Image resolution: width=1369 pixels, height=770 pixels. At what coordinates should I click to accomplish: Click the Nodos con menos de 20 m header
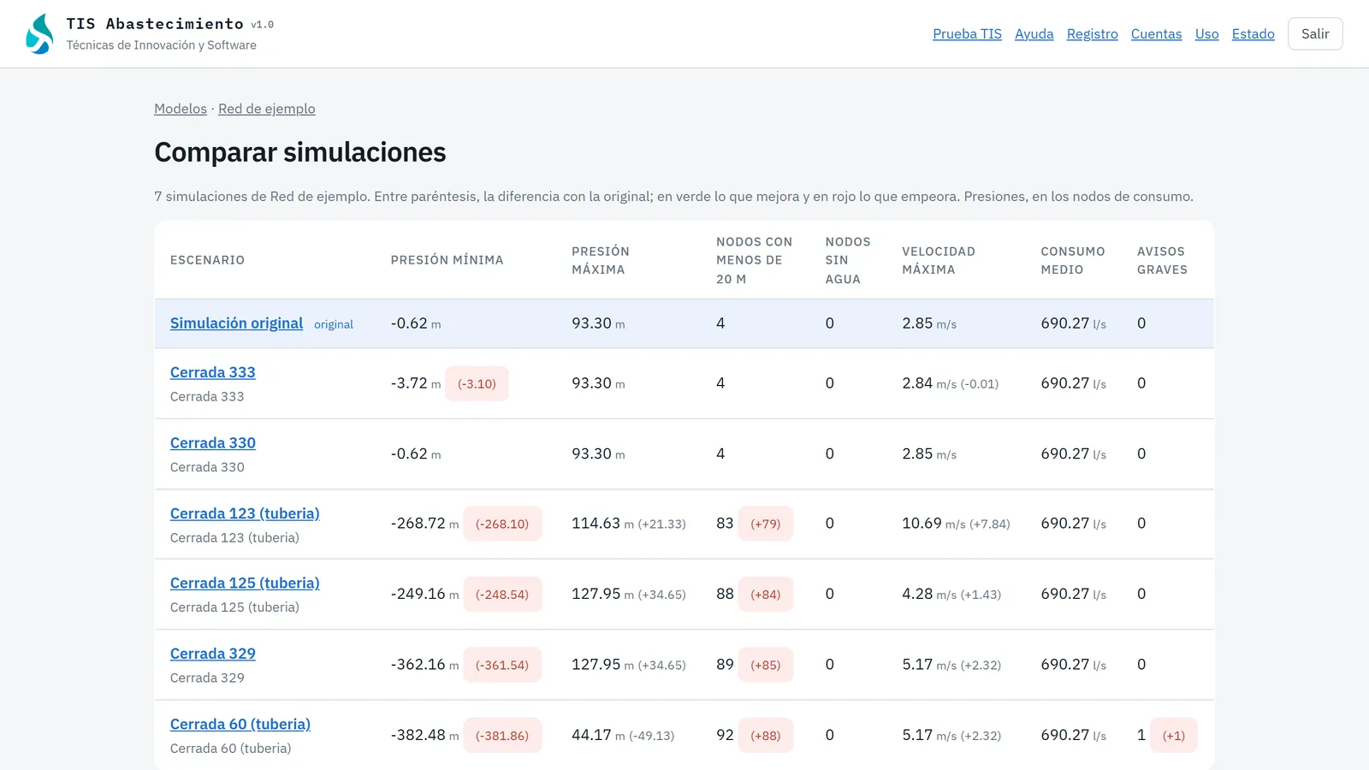(x=755, y=260)
